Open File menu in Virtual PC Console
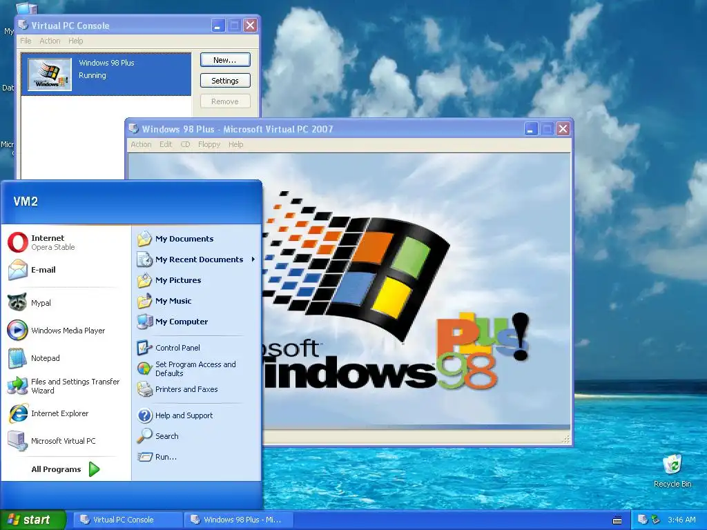This screenshot has height=530, width=707. pos(26,41)
